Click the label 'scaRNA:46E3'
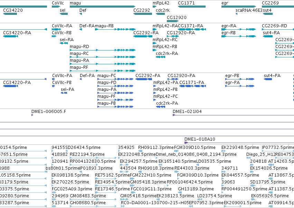Screen dimensions: 294x208 coord(249,10)
